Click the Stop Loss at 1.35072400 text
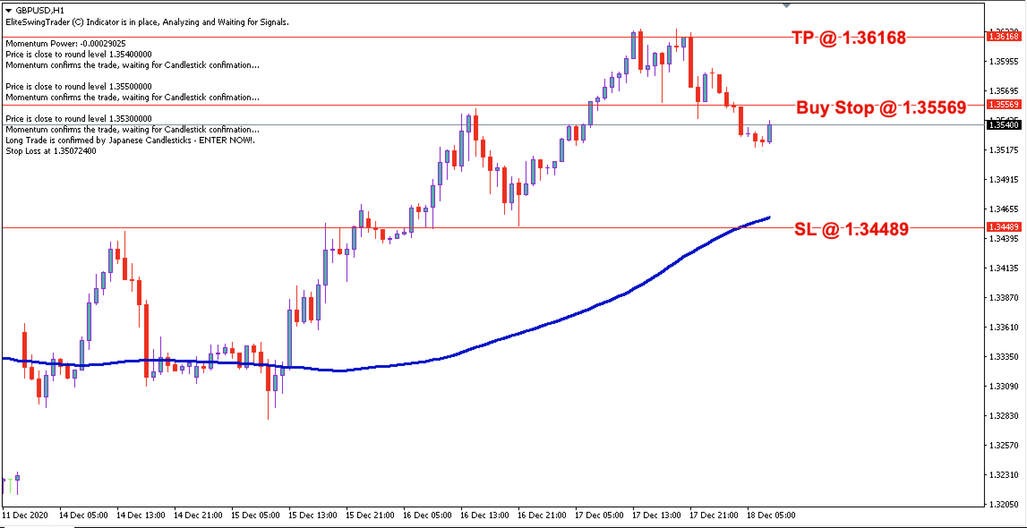Image resolution: width=1027 pixels, height=528 pixels. [x=51, y=151]
